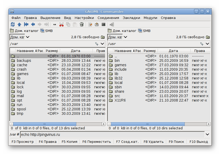220x154 pixels.
Task: Sort the right panel by the Дата column
Action: (x=173, y=51)
